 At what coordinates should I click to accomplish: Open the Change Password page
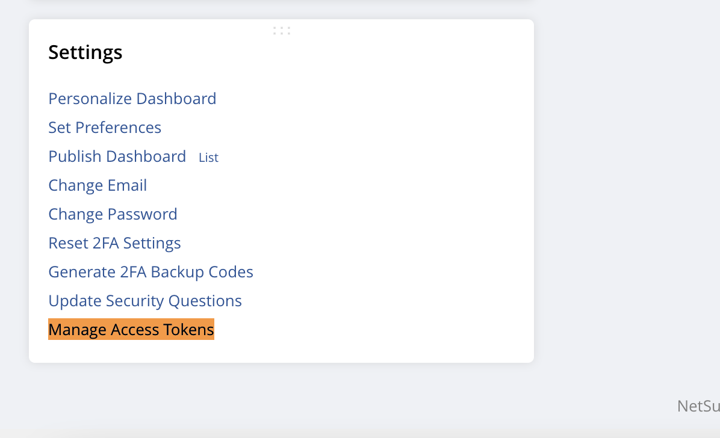pyautogui.click(x=113, y=214)
